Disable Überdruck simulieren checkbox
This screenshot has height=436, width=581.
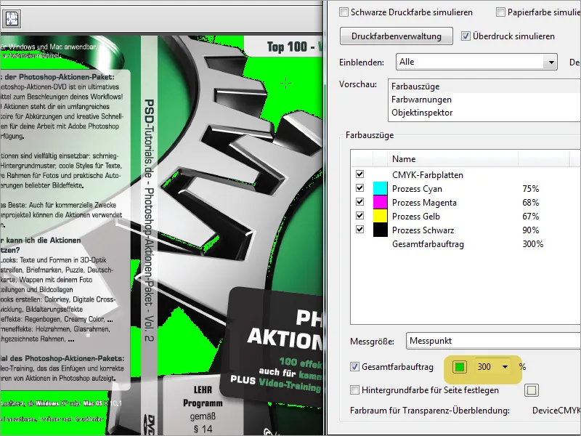tap(466, 36)
